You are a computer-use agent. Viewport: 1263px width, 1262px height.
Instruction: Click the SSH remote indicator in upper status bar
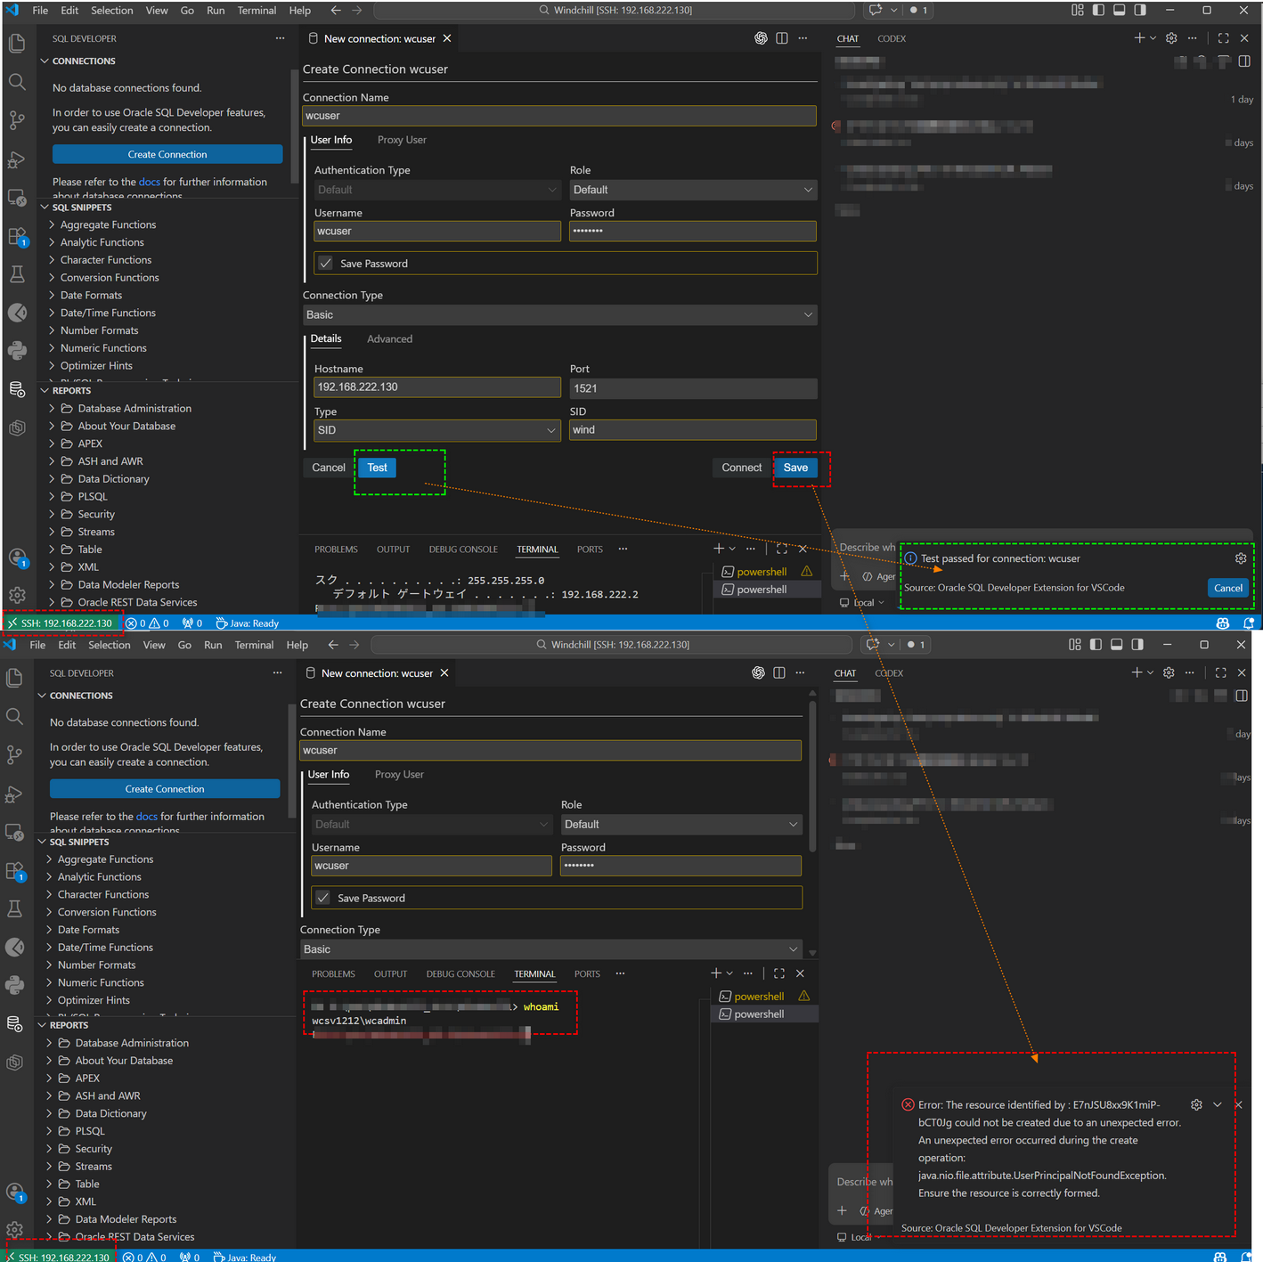tap(62, 623)
